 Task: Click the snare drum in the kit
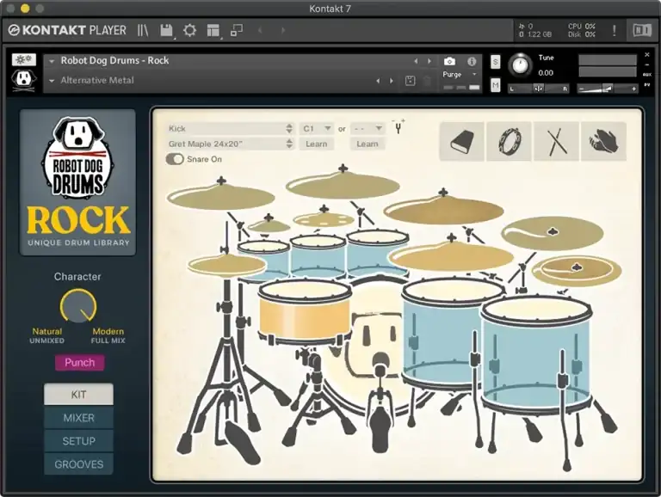tap(305, 310)
